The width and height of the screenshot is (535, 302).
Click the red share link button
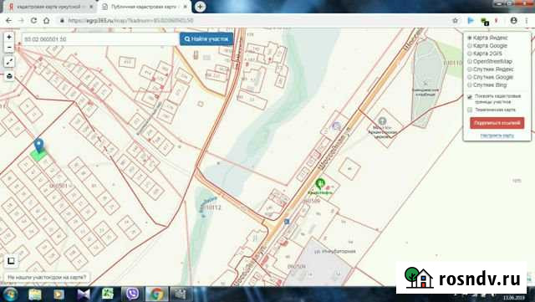[x=497, y=123]
